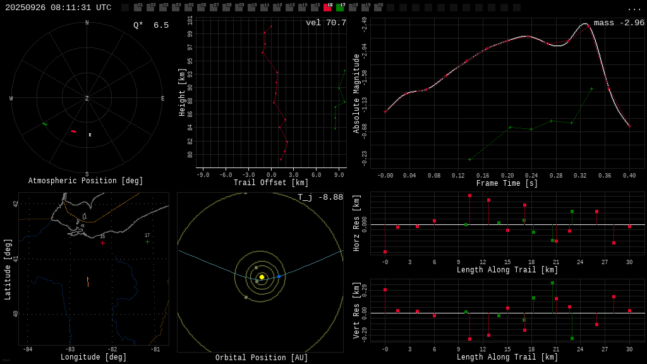
Task: Select station box 11 in top bar
Action: (x=264, y=7)
